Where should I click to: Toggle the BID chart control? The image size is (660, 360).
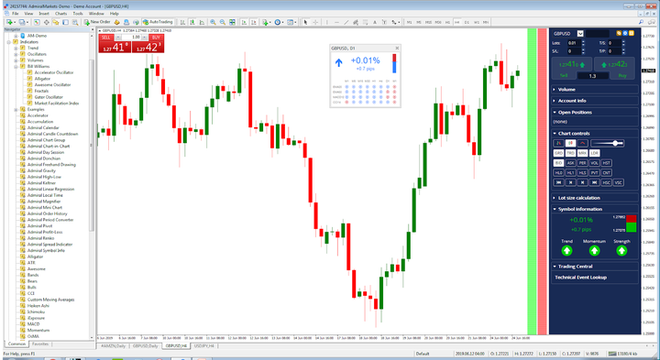pyautogui.click(x=558, y=163)
